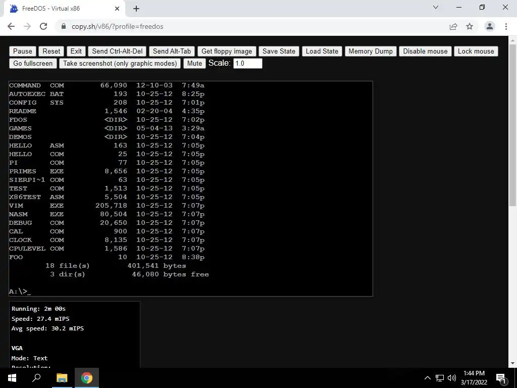Screen dimensions: 517x388
Task: Click the Memory Dump button
Action: coord(371,51)
